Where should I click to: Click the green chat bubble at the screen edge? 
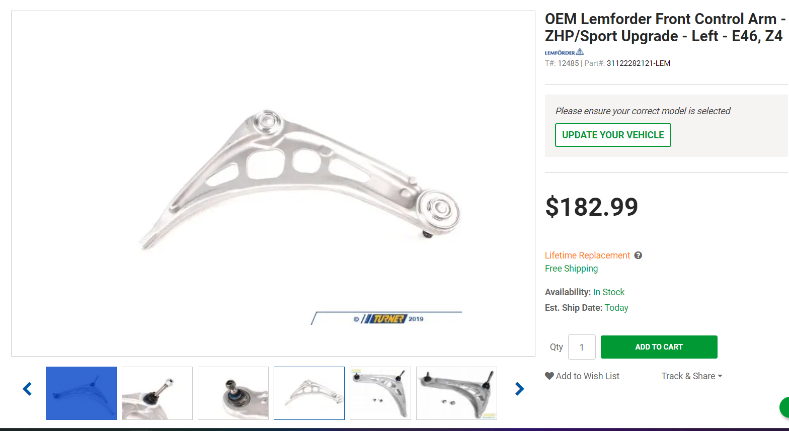click(784, 407)
